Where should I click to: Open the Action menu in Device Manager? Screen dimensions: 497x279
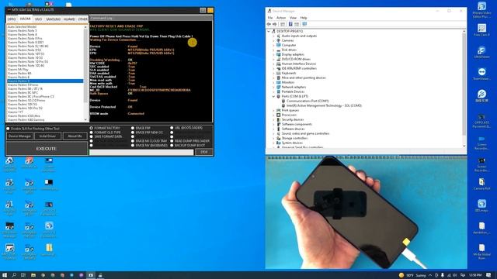point(281,18)
